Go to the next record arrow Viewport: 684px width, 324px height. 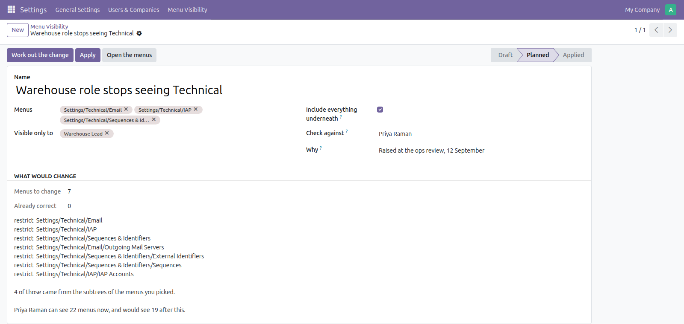pos(670,30)
